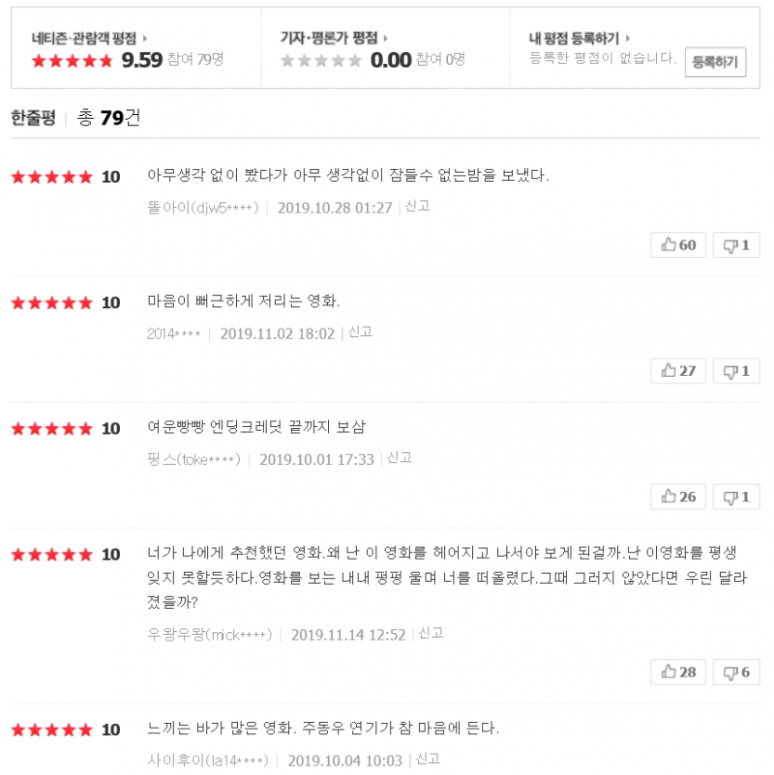The width and height of the screenshot is (774, 775).
Task: Click the 등록하기 button
Action: [715, 62]
